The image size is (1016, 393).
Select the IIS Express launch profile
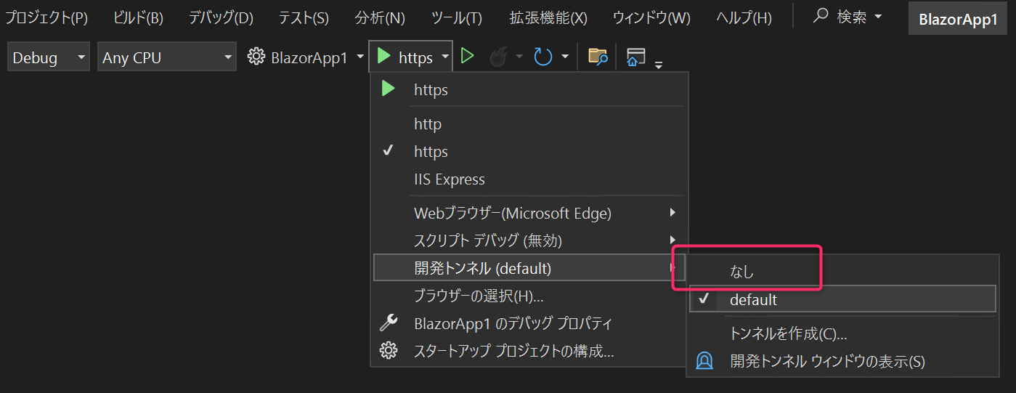click(x=529, y=179)
